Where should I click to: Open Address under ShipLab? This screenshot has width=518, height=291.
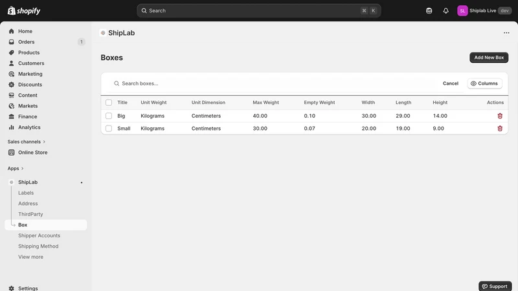coord(28,204)
